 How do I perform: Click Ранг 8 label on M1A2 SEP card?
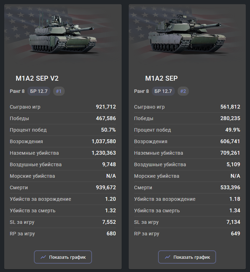(x=141, y=91)
